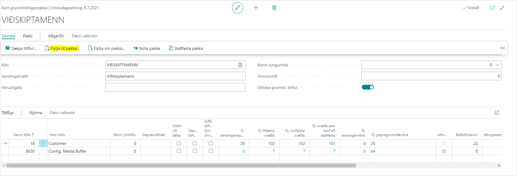The width and height of the screenshot is (517, 176).
Task: Open the three-dot menu on Customer row
Action: pyautogui.click(x=43, y=143)
